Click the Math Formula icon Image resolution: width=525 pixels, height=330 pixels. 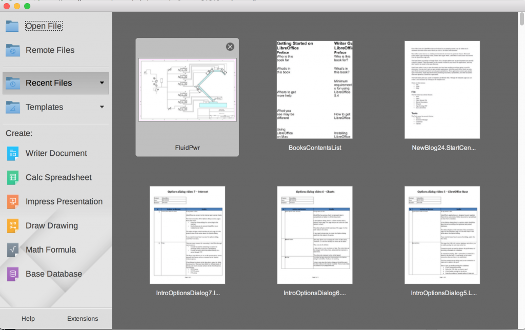pos(13,250)
